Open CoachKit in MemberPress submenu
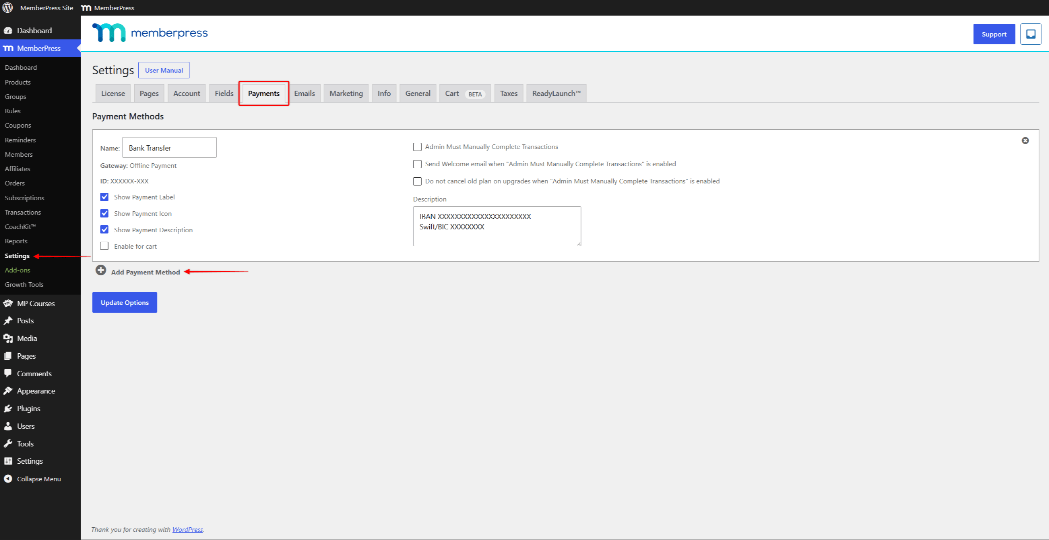 pyautogui.click(x=21, y=227)
